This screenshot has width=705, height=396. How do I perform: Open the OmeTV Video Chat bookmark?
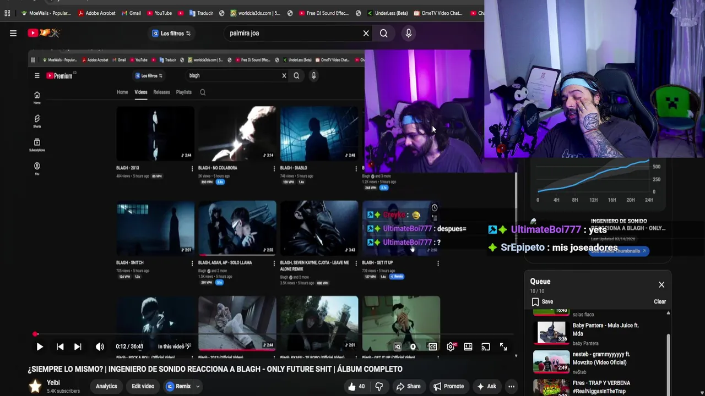coord(438,13)
